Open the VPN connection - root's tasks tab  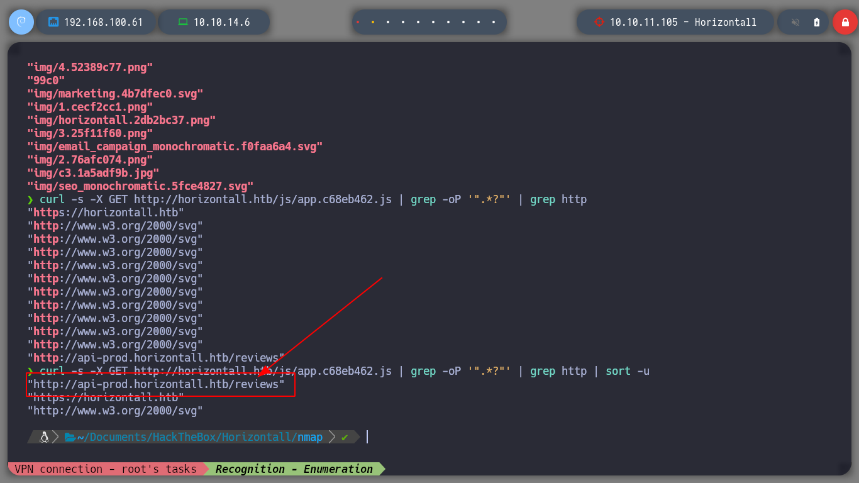pyautogui.click(x=105, y=469)
